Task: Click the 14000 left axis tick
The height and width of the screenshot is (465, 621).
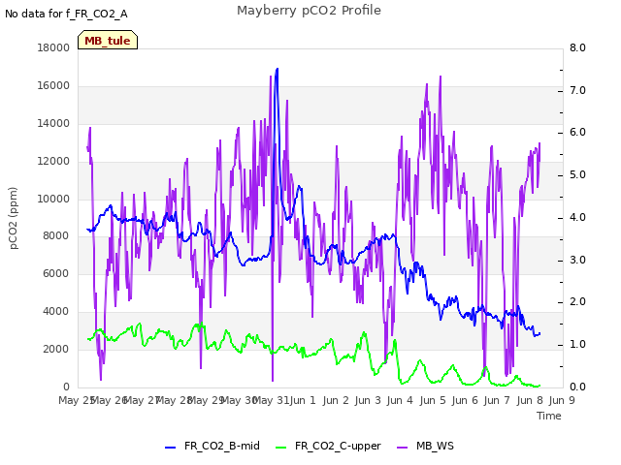Action: click(53, 123)
